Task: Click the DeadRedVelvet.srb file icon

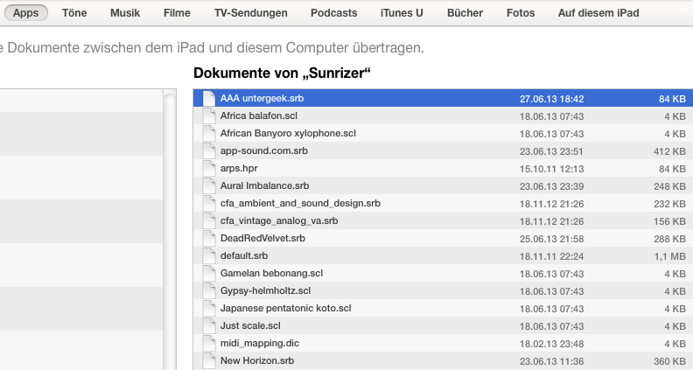Action: point(208,238)
